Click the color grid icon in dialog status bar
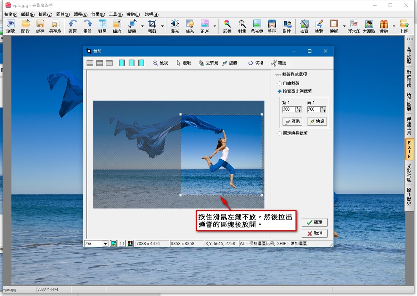The height and width of the screenshot is (296, 417). tap(130, 244)
